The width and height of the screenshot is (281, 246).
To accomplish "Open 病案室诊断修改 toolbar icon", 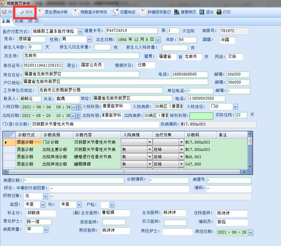I will [75, 12].
